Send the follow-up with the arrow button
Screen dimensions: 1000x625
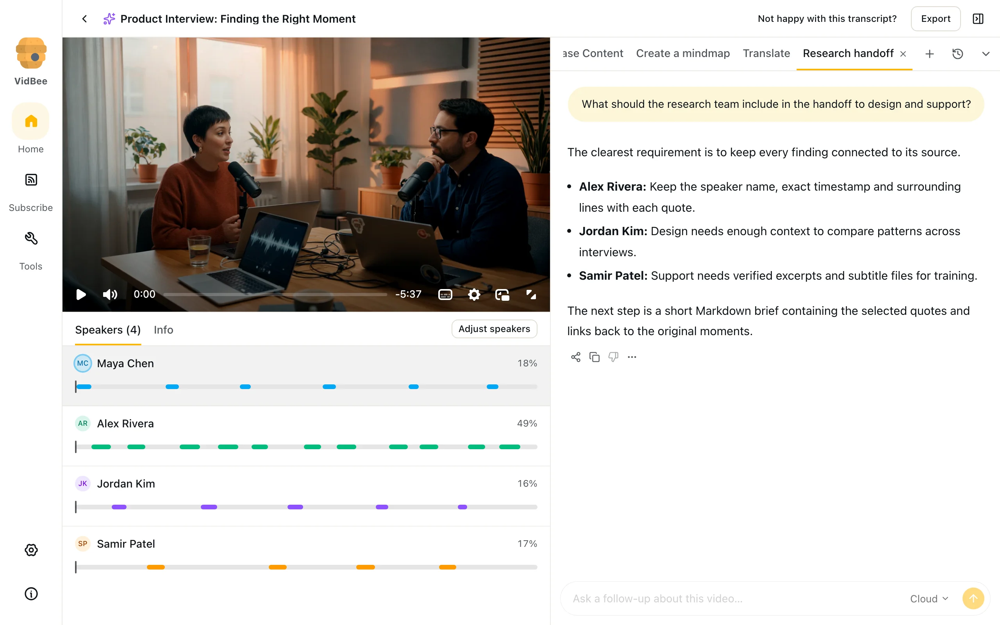click(973, 598)
